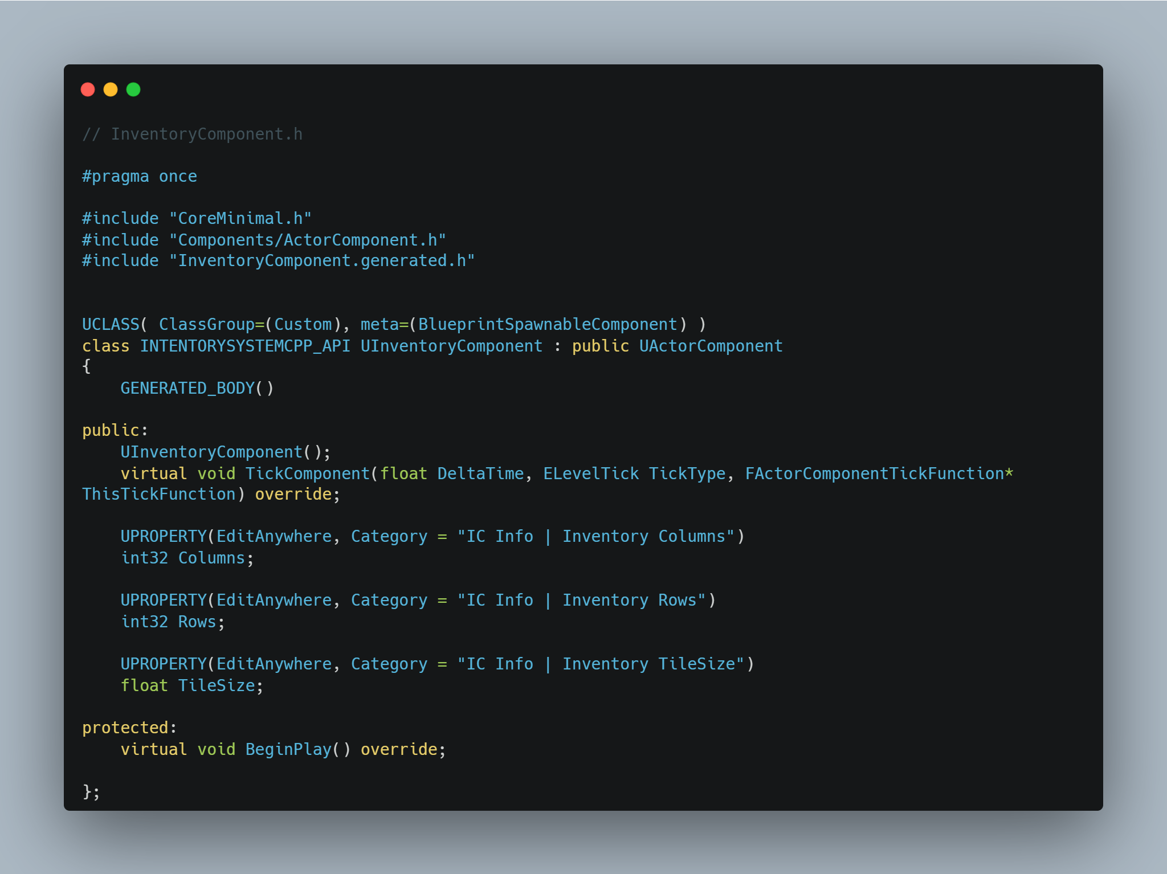Click the CoreMinimal.h include string
The height and width of the screenshot is (874, 1167).
(x=240, y=219)
